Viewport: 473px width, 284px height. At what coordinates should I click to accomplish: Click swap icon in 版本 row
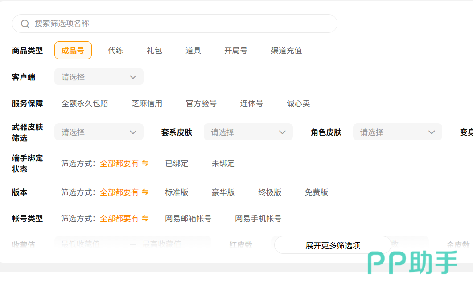tap(145, 192)
